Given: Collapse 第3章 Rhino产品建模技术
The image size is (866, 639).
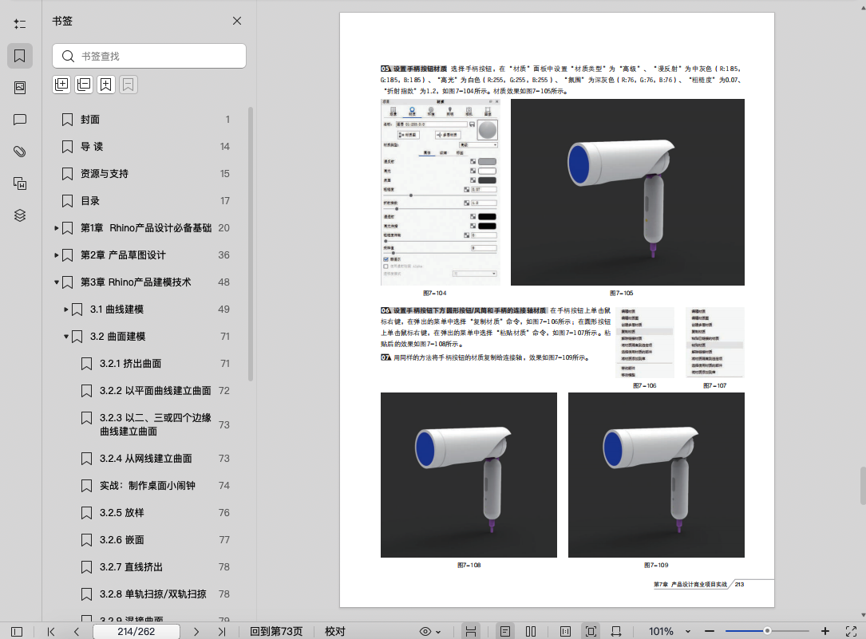Looking at the screenshot, I should [x=57, y=282].
